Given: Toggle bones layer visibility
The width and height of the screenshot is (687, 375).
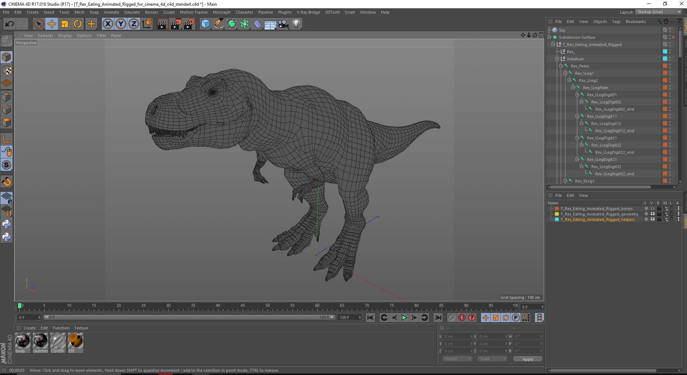Looking at the screenshot, I should point(652,209).
